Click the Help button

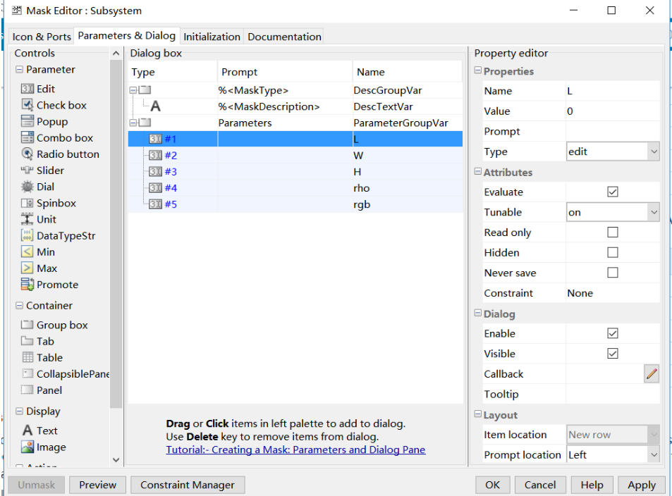tap(592, 485)
